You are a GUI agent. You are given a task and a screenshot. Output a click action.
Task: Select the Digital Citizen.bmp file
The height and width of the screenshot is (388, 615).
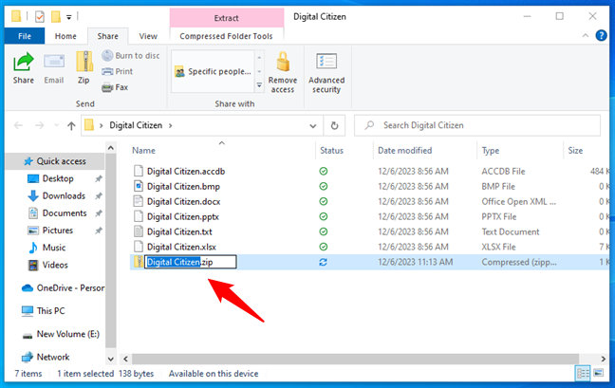pyautogui.click(x=183, y=187)
